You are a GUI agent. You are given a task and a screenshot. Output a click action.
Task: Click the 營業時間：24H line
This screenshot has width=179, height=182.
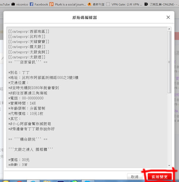(x=22, y=103)
